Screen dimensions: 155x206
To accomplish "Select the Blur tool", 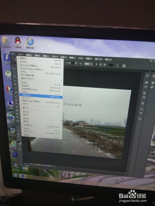I will (x=17, y=114).
